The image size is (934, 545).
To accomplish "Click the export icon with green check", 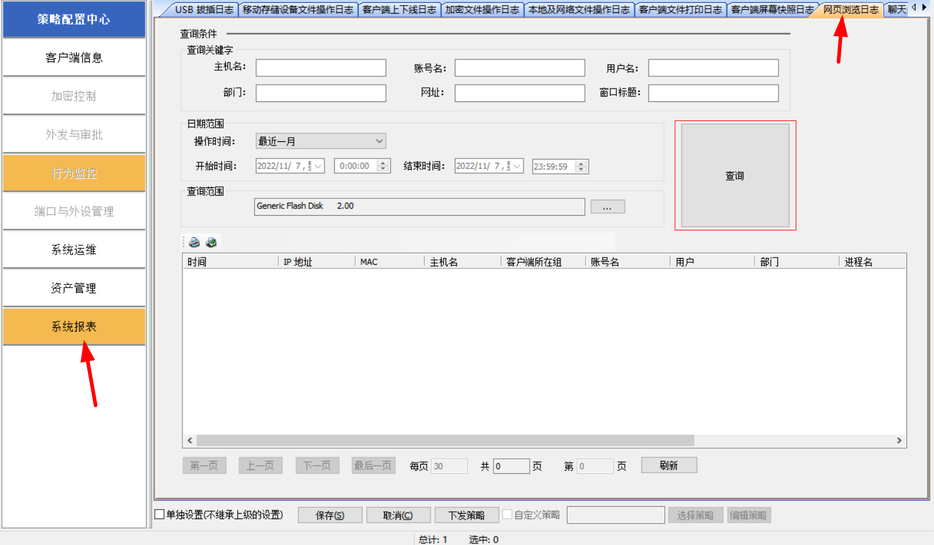I will pos(211,242).
